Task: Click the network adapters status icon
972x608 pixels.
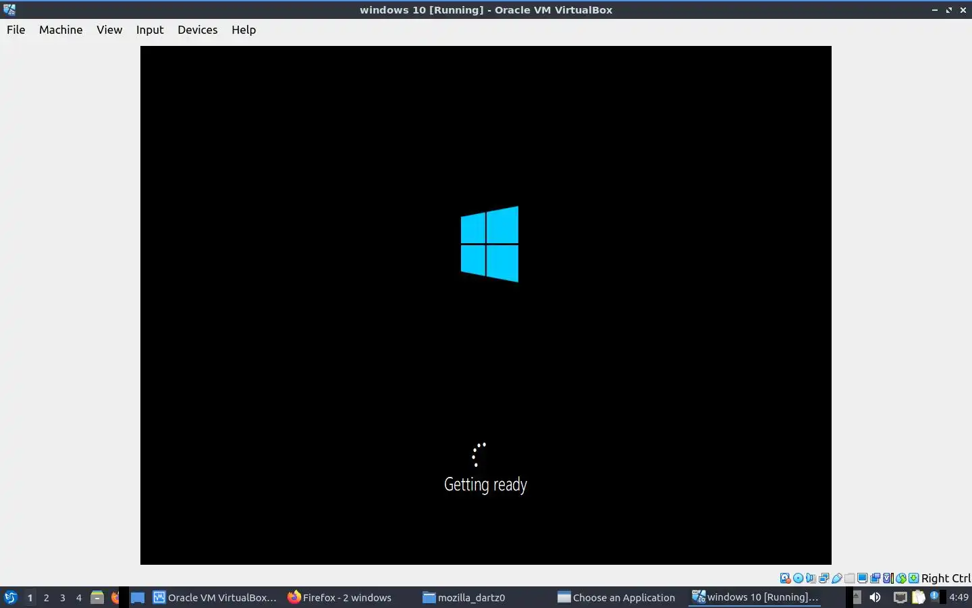Action: click(x=824, y=578)
